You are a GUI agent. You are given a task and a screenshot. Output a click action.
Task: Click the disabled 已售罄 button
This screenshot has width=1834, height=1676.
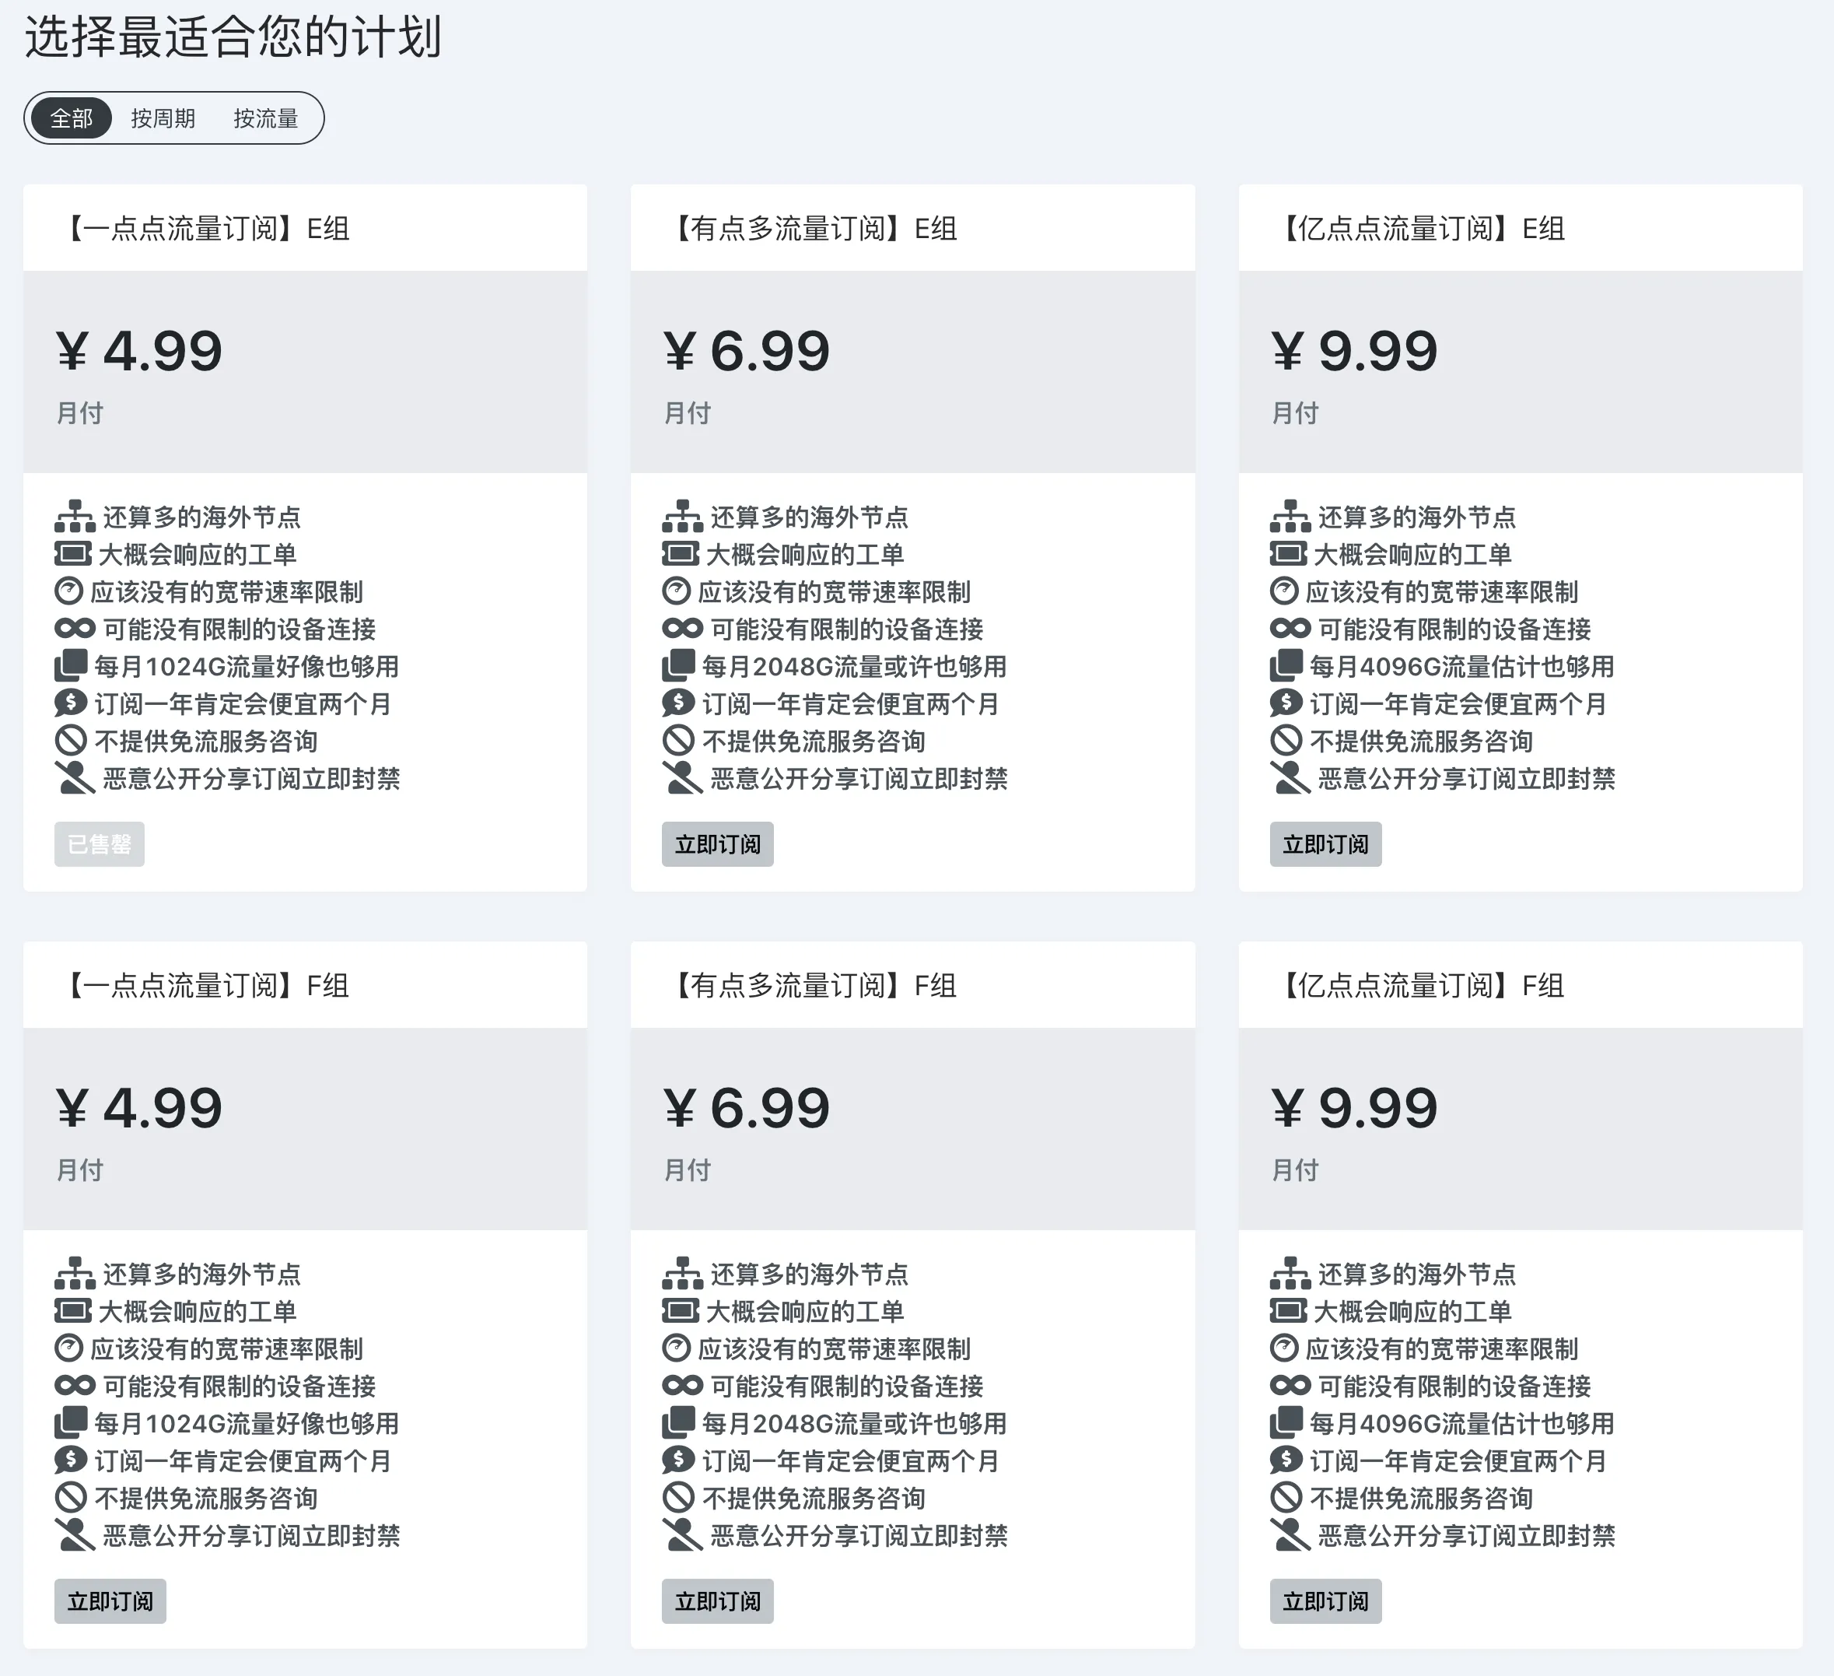[99, 844]
